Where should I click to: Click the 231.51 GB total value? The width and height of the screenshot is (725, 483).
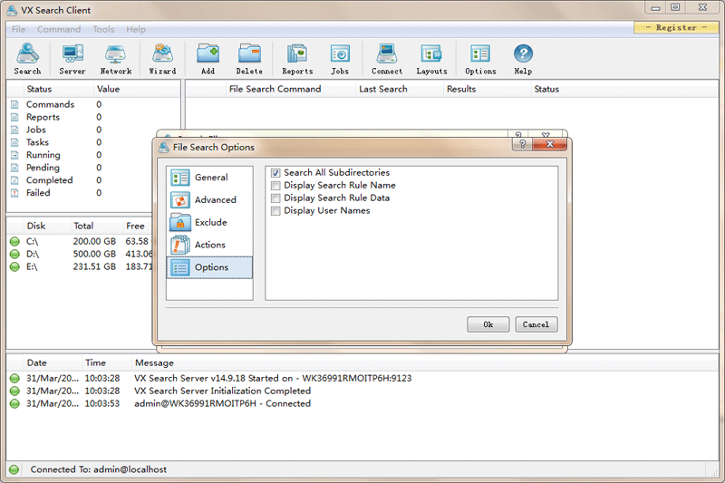coord(94,266)
